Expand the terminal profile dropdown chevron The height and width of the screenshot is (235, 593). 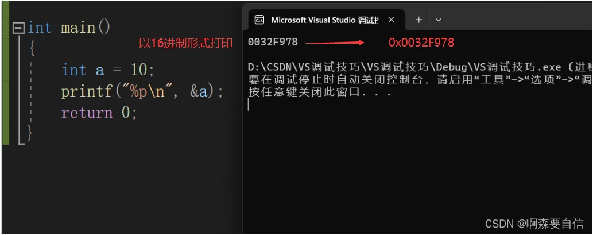[439, 20]
